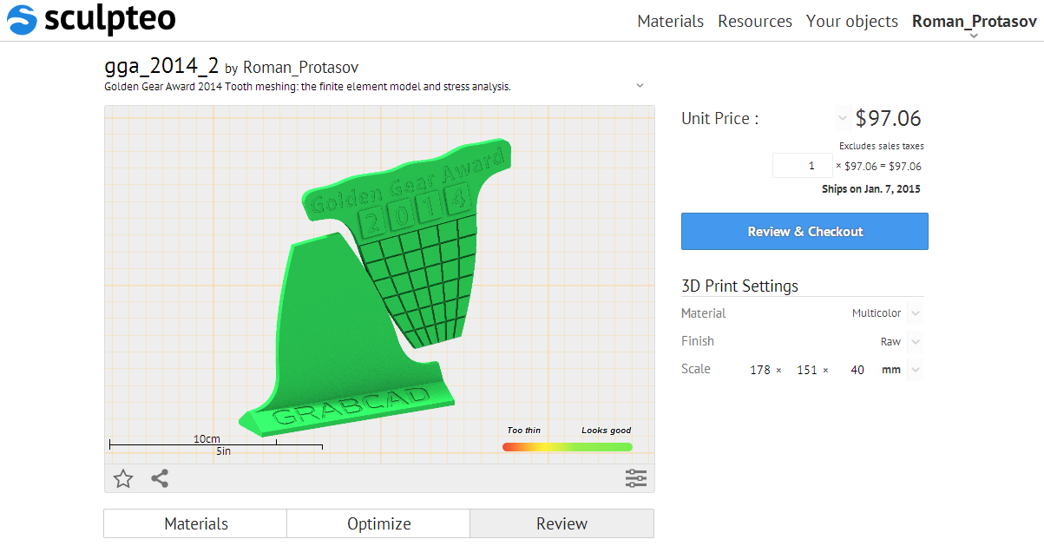Viewport: 1044px width, 546px height.
Task: Click the 40 scale depth field
Action: [857, 370]
